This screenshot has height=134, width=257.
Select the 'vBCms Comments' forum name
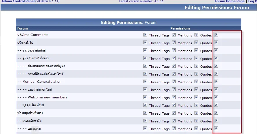(x=33, y=35)
